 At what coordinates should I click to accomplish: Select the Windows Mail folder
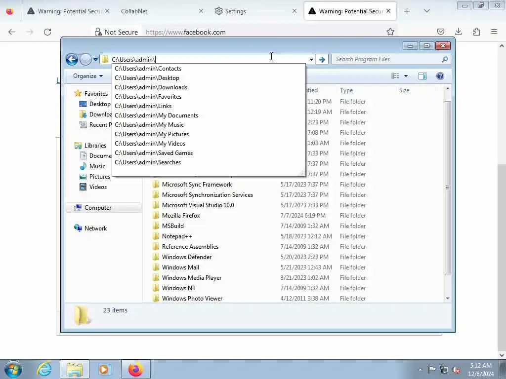click(180, 267)
